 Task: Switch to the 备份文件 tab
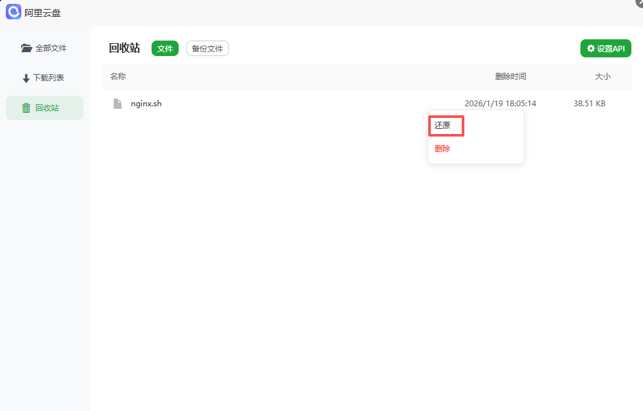(x=207, y=48)
